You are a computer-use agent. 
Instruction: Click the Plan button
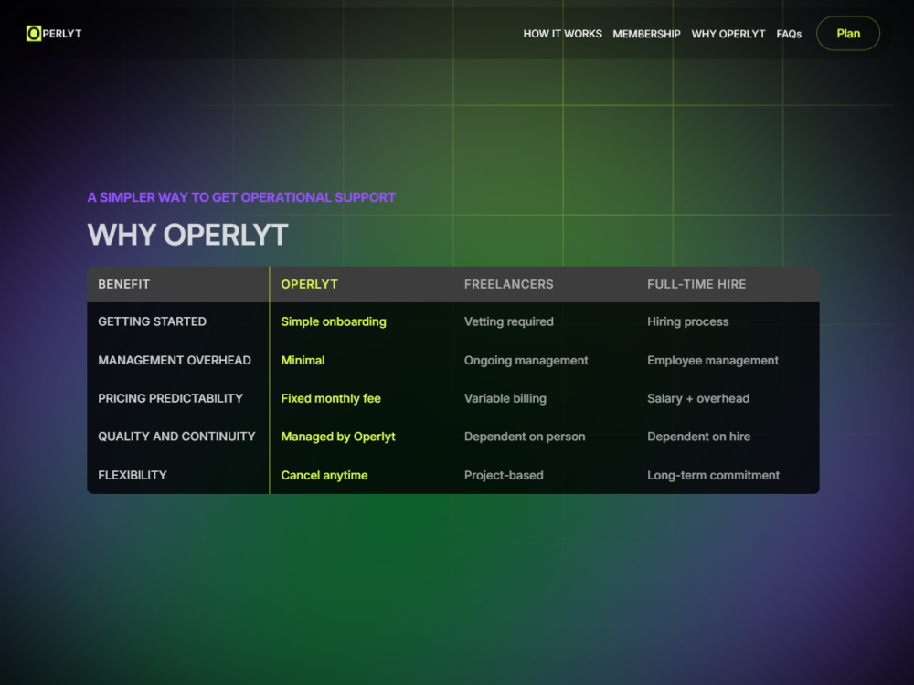(848, 33)
